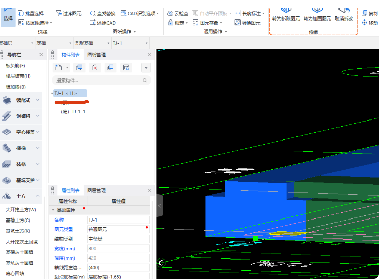379x279 pixels.
Task: Collapse 基础属性 property group
Action: click(x=53, y=210)
